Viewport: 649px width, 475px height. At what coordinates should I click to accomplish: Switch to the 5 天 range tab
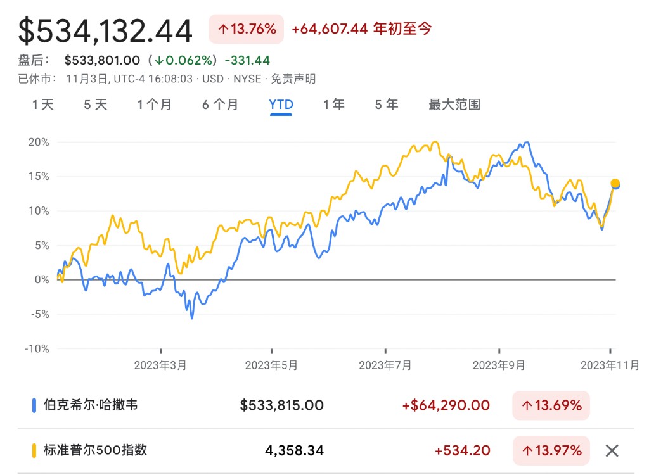coord(96,104)
